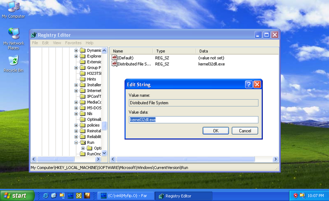Select the Extensions folder icon
Image resolution: width=329 pixels, height=201 pixels.
click(x=83, y=62)
